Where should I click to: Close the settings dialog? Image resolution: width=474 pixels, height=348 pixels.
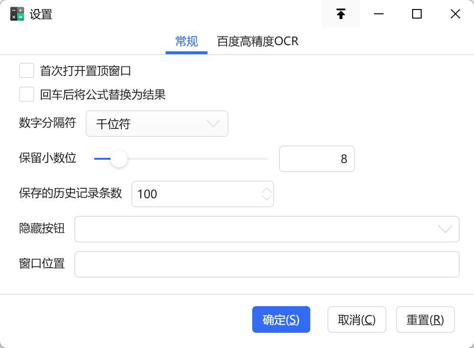point(455,14)
